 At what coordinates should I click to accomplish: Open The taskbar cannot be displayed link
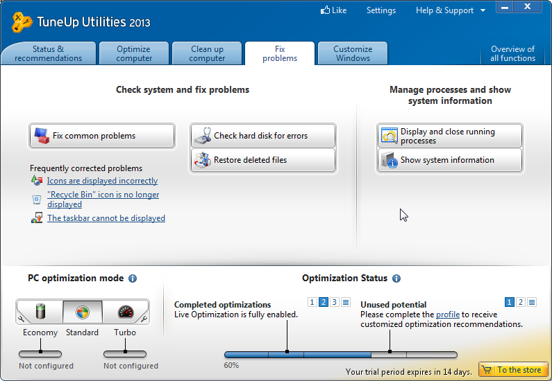(106, 218)
